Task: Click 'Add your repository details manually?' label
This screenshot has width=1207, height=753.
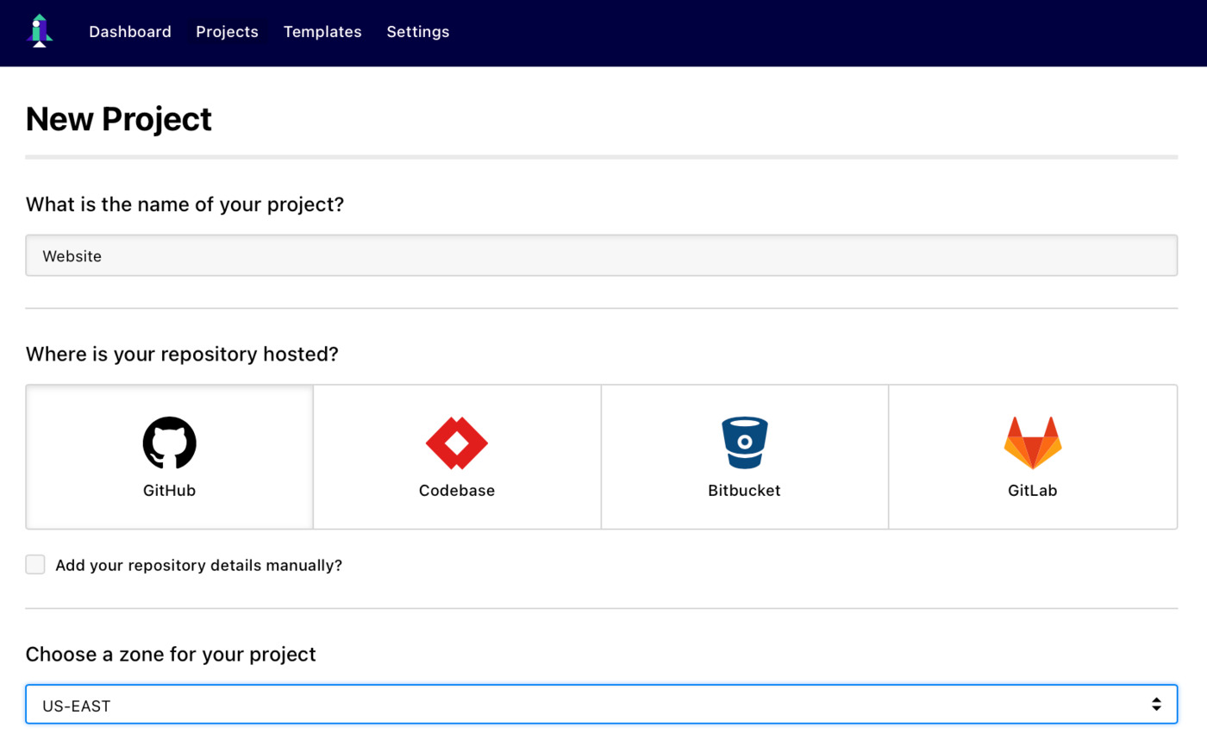Action: click(x=199, y=565)
